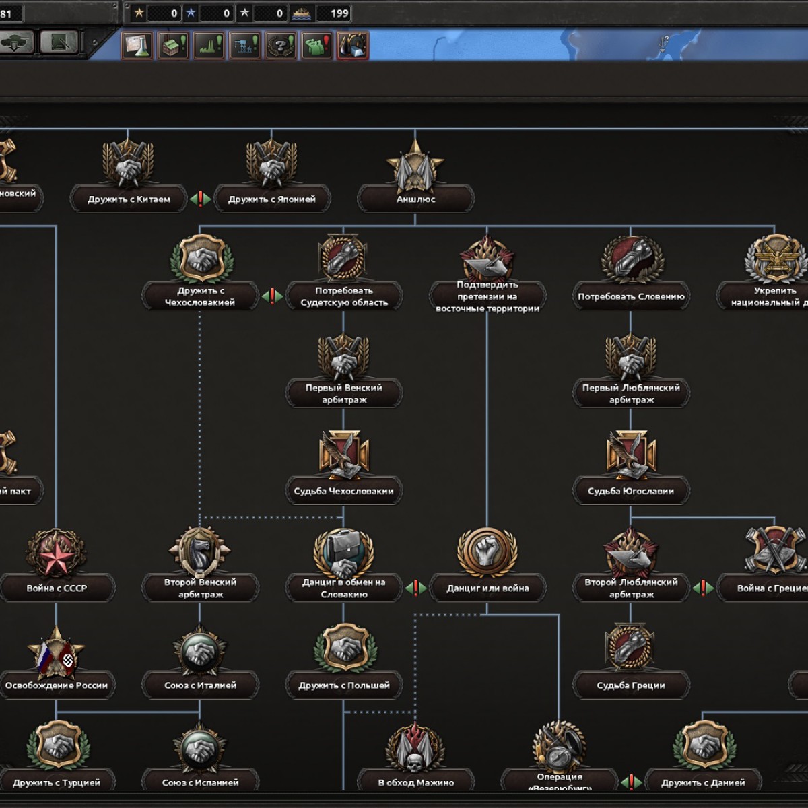Open the research alert with flask icon
The width and height of the screenshot is (808, 808).
137,45
